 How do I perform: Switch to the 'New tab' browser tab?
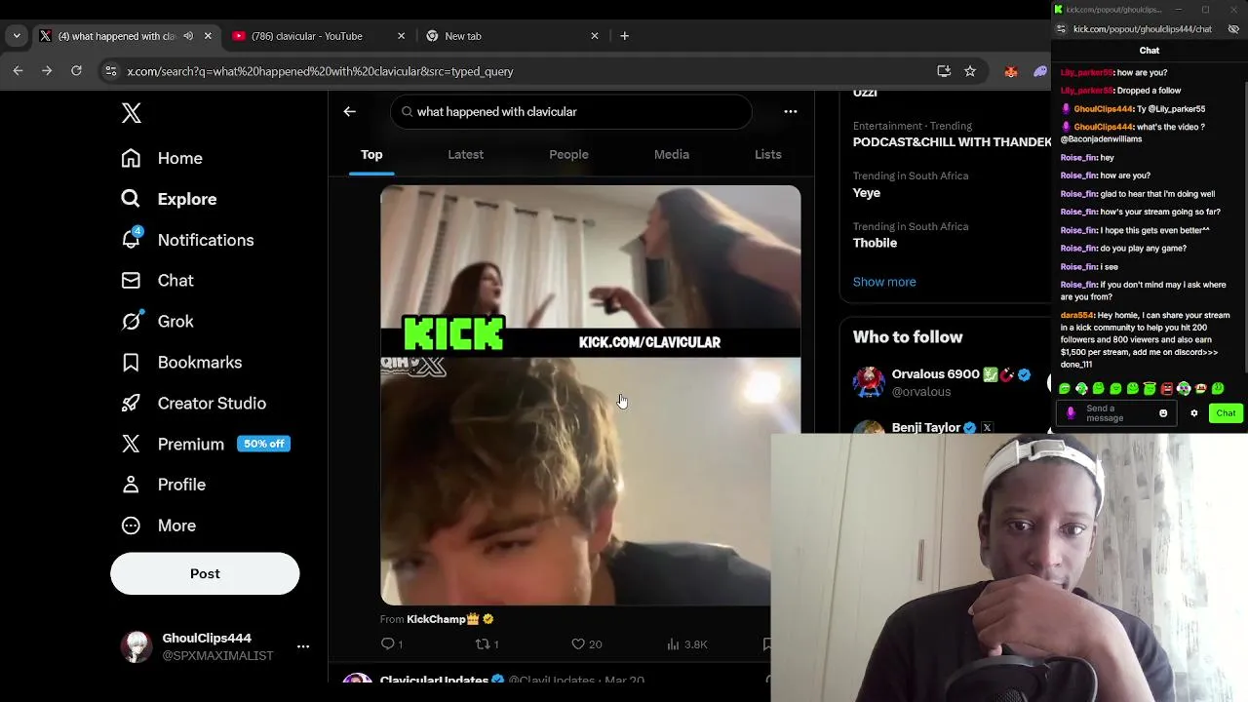coord(463,36)
